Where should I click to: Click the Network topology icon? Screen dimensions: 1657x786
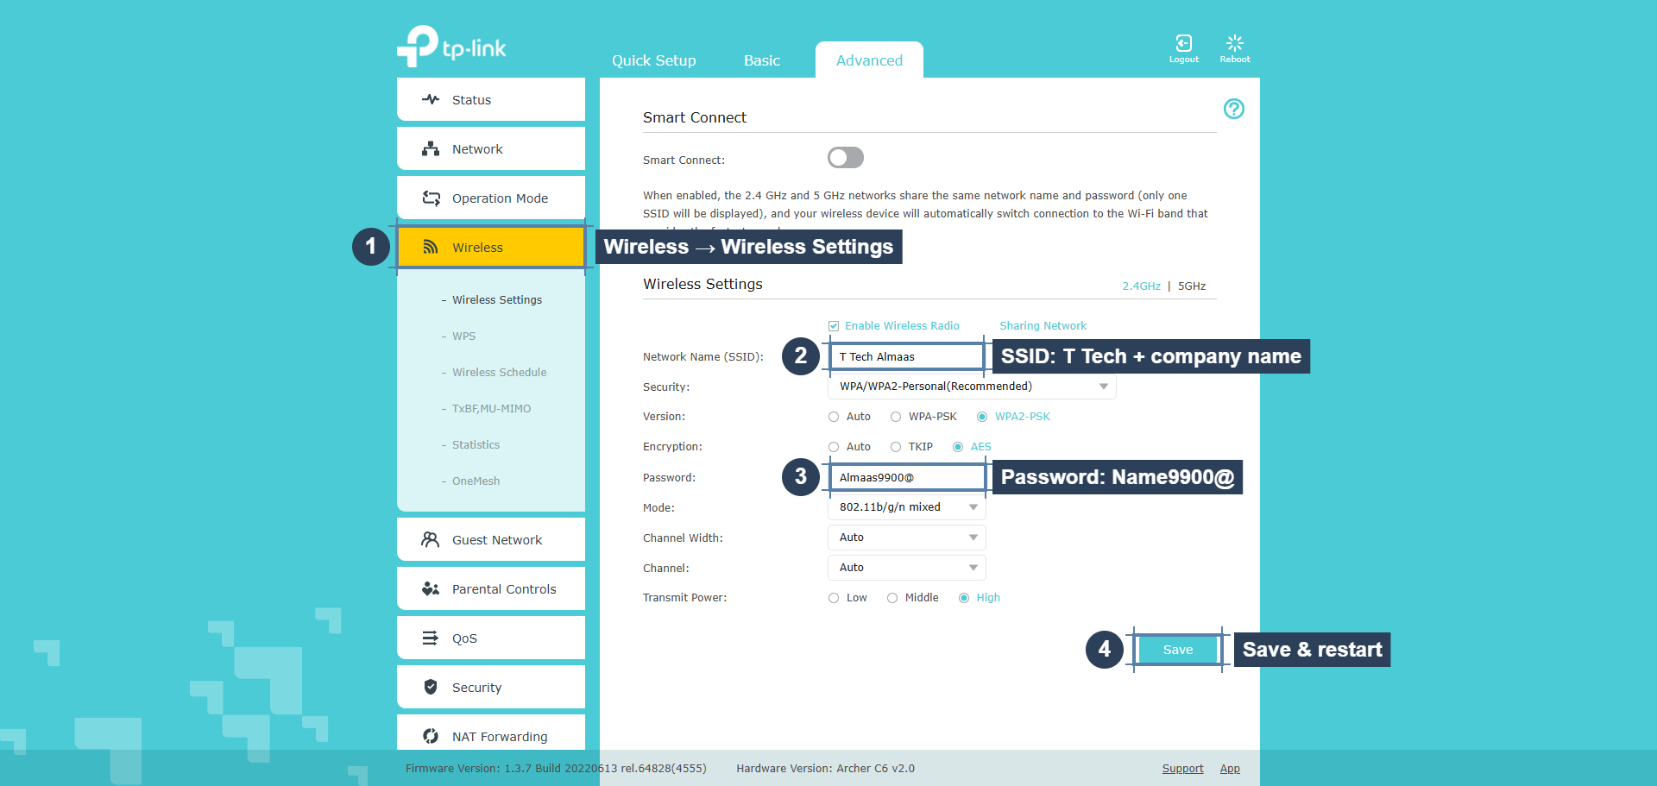click(x=431, y=148)
